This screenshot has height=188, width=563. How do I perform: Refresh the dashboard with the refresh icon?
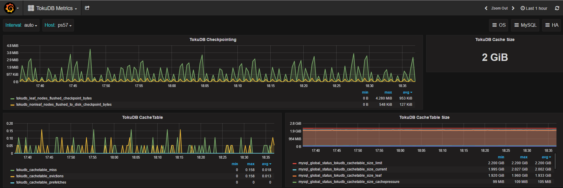coord(557,8)
